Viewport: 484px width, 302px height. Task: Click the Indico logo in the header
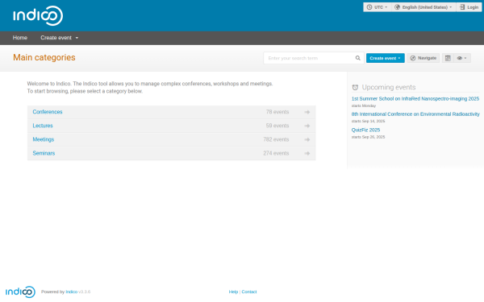coord(38,15)
